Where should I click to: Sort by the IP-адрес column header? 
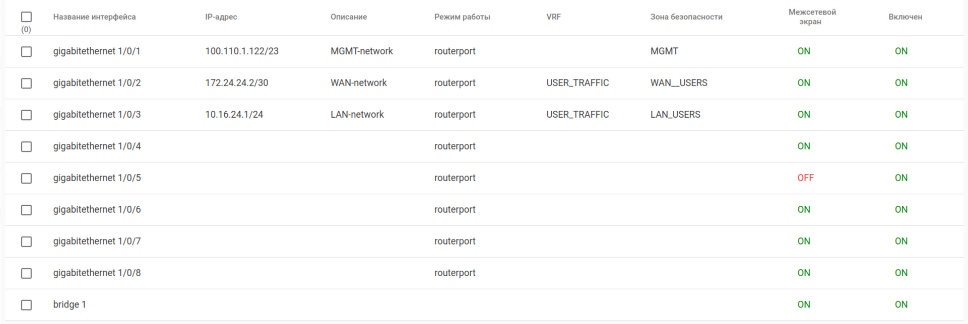221,17
